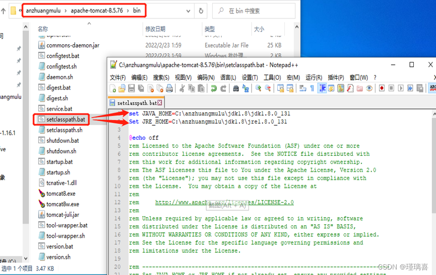Open the 搜索(S) menu

coord(161,77)
